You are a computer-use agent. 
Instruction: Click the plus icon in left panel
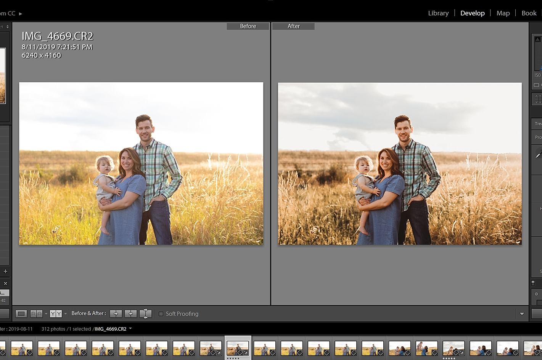coord(5,271)
